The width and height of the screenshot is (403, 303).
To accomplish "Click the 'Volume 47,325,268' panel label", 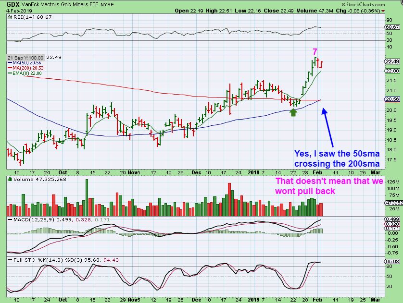I will [39, 179].
